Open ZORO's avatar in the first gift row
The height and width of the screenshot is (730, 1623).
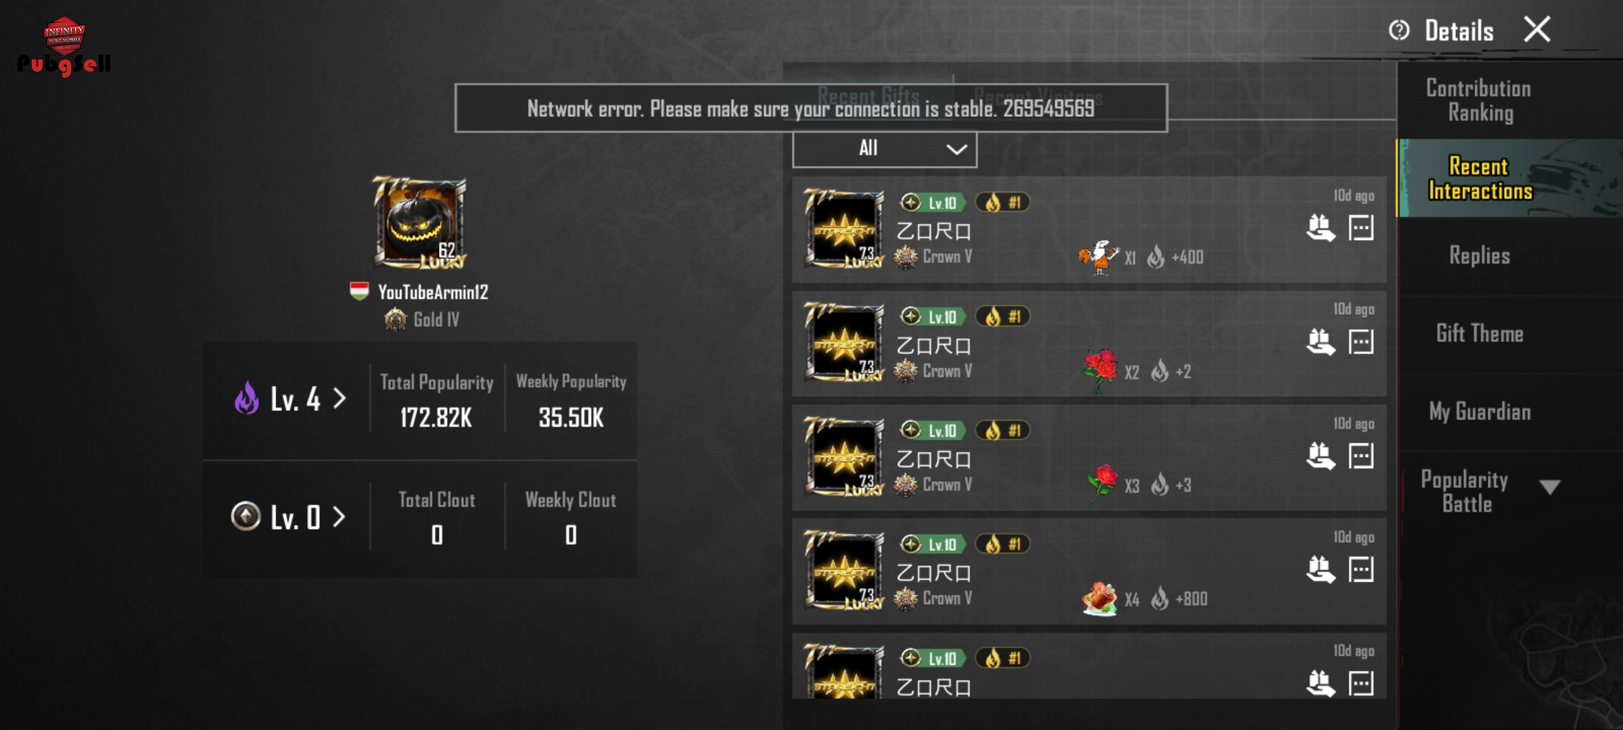(x=845, y=228)
